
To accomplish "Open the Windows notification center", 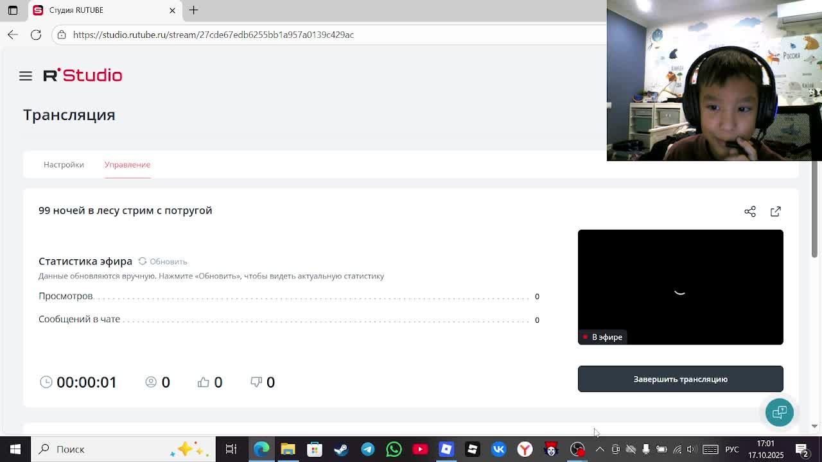I will click(802, 449).
